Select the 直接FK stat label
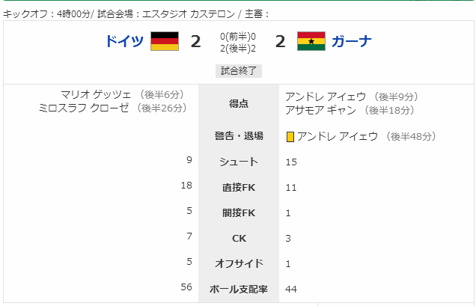Viewport: 476px width, 306px height. pyautogui.click(x=239, y=187)
